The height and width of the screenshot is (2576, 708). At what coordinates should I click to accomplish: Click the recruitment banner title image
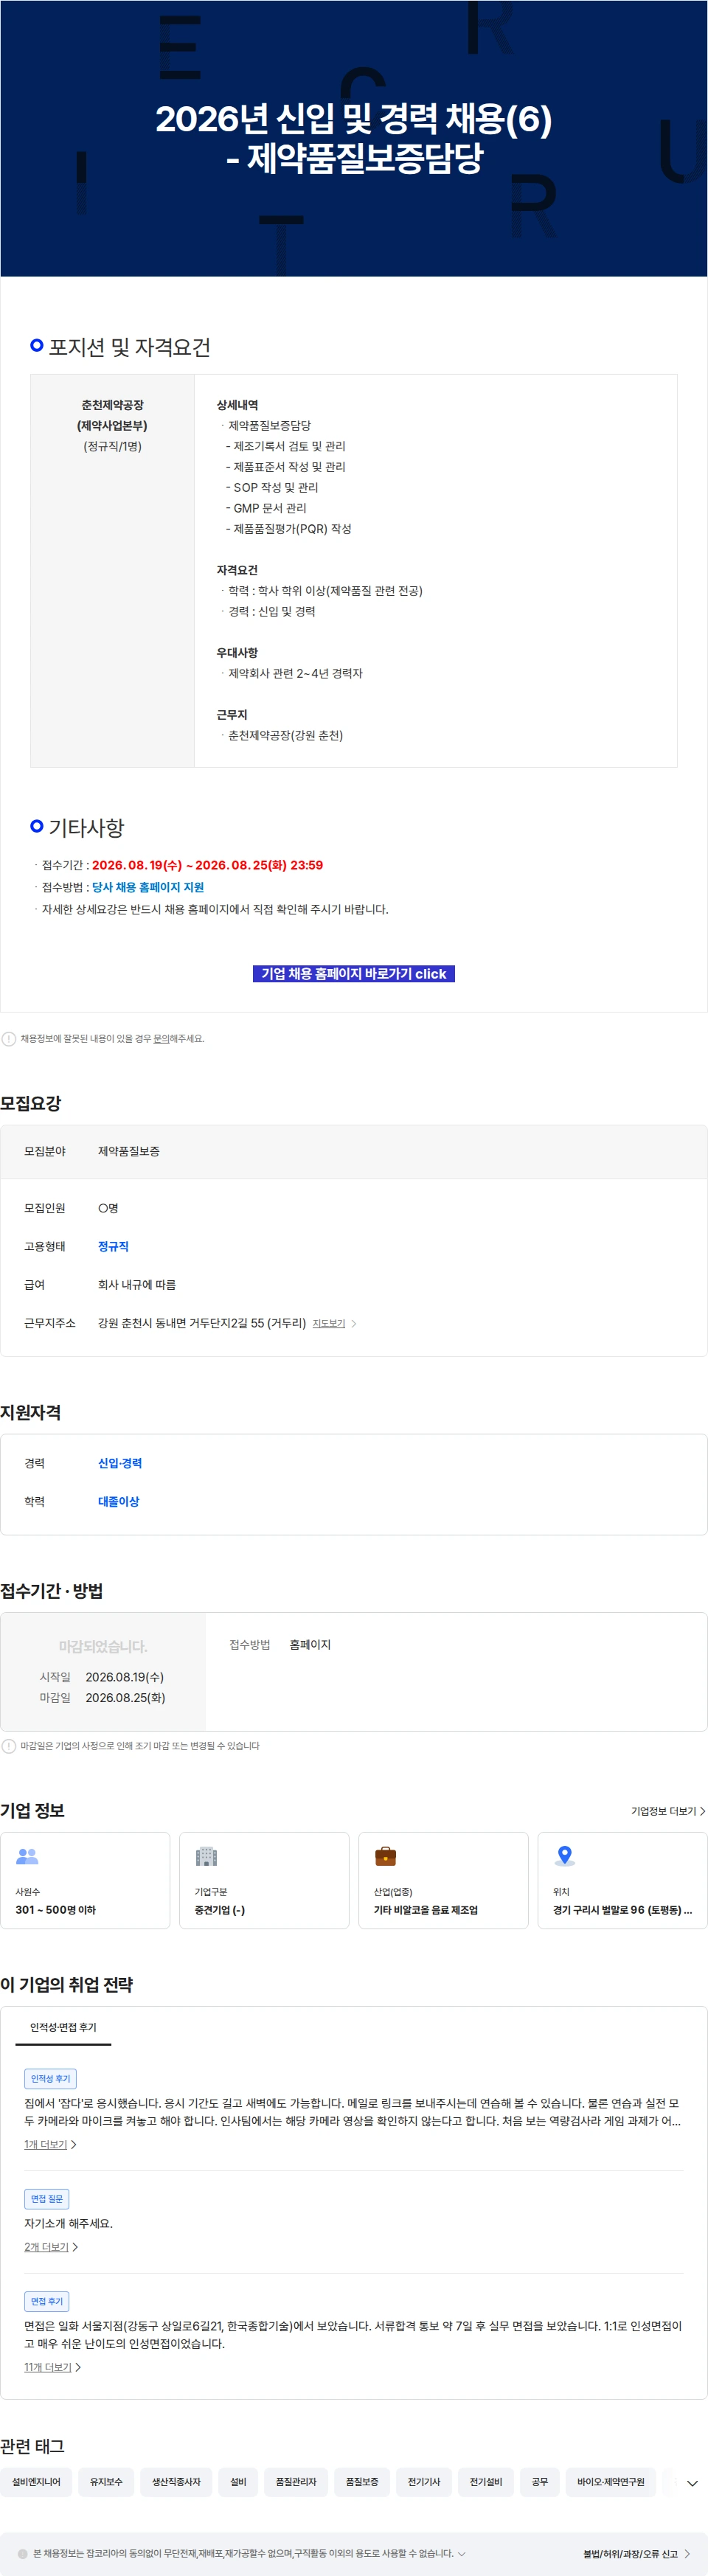[354, 138]
